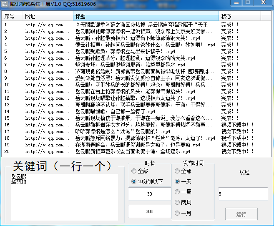Minimize the 腾讯视频采集工具 window
The height and width of the screenshot is (226, 274).
[x=236, y=3]
